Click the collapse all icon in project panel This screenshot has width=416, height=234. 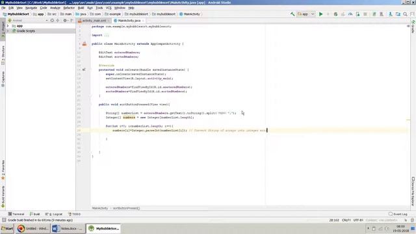[58, 20]
